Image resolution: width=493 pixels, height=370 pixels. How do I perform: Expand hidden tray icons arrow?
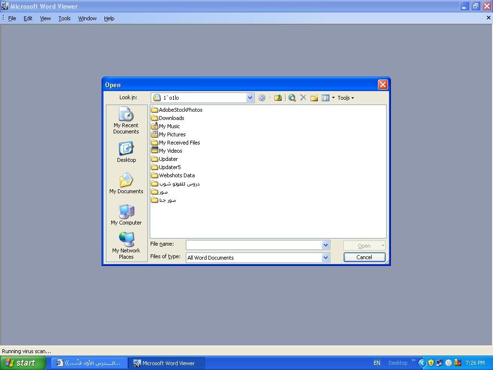point(422,363)
